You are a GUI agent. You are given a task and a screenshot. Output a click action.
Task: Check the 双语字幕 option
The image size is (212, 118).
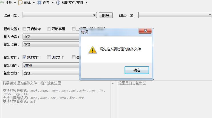tap(49, 28)
